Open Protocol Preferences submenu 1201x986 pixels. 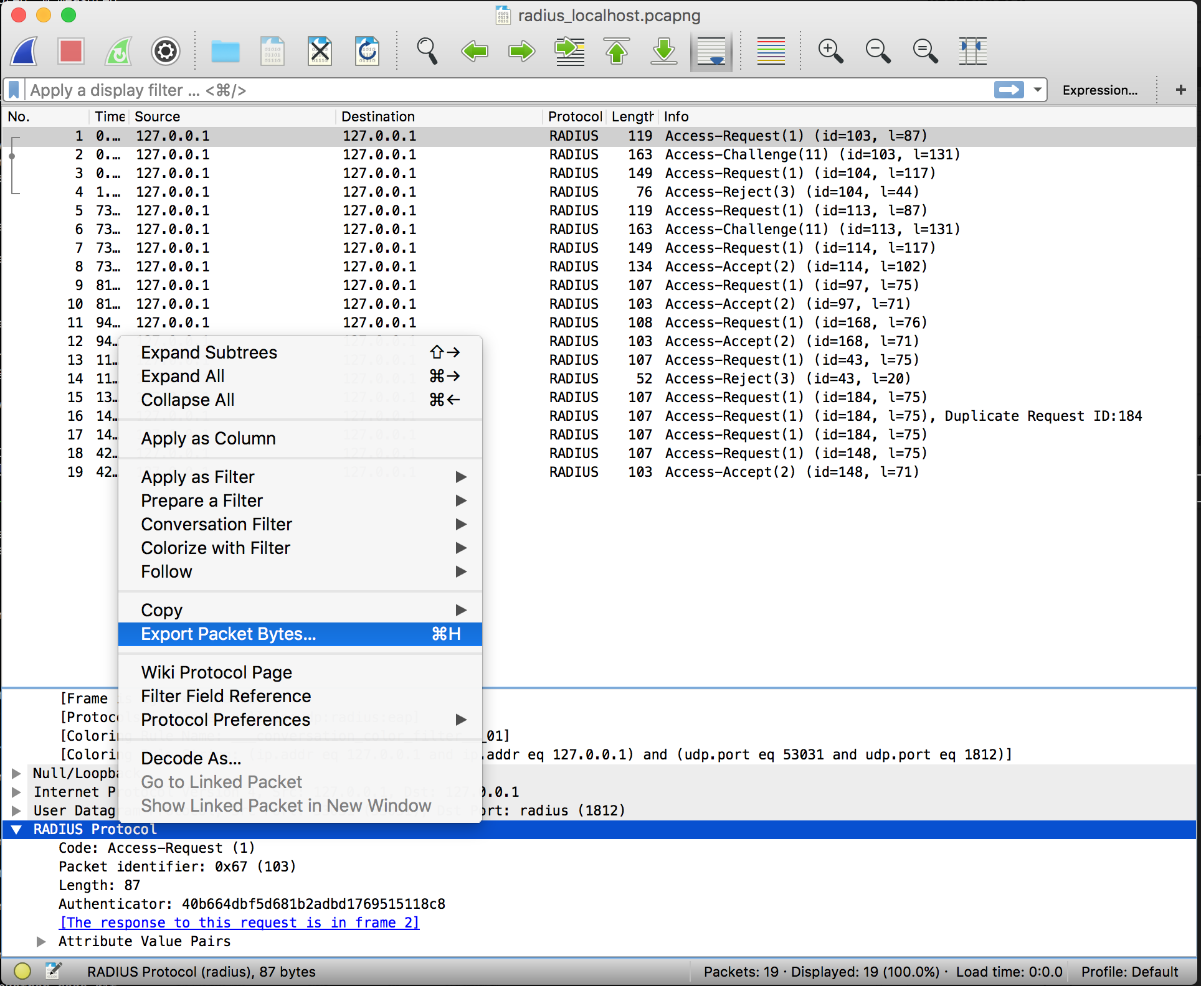300,720
